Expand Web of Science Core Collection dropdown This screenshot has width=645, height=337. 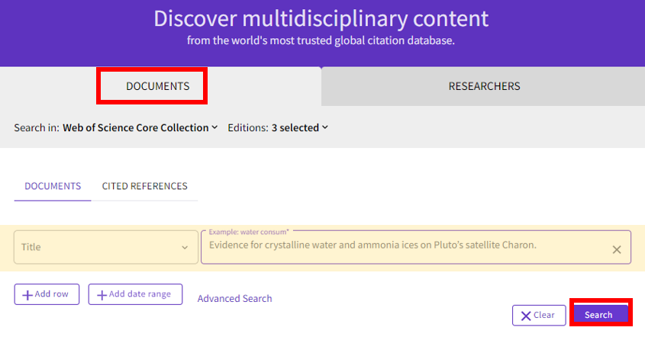click(140, 128)
